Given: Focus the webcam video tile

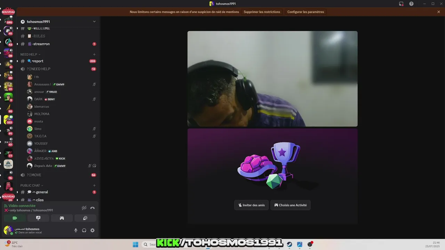Looking at the screenshot, I should tap(273, 79).
